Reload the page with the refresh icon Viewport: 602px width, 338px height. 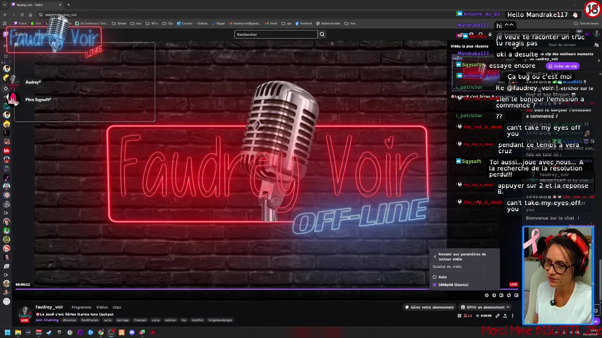click(x=22, y=15)
